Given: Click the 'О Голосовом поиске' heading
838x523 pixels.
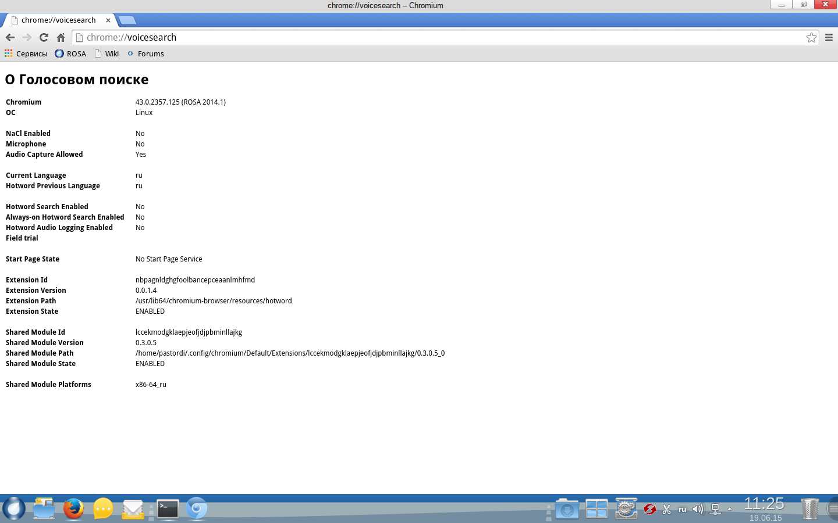Looking at the screenshot, I should (x=77, y=80).
